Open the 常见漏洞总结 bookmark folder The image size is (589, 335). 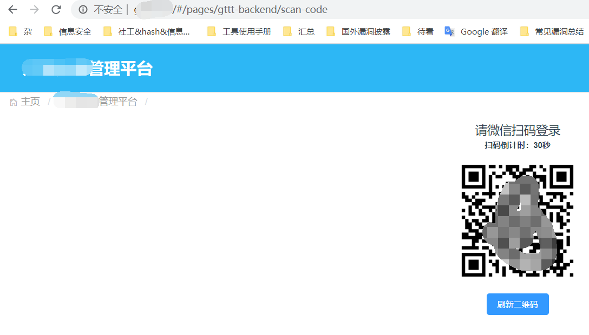[552, 31]
